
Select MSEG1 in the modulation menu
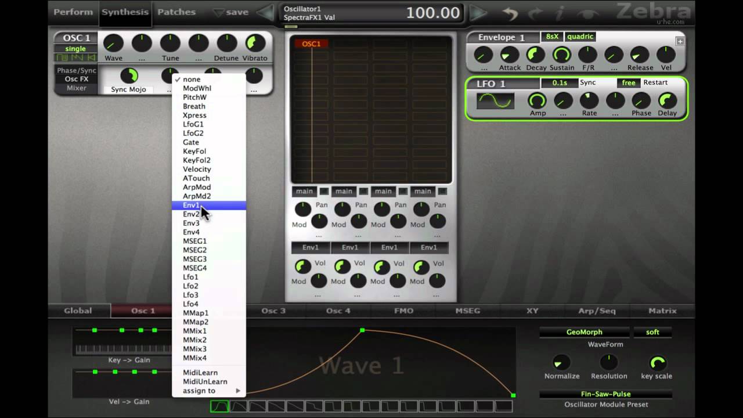209,241
